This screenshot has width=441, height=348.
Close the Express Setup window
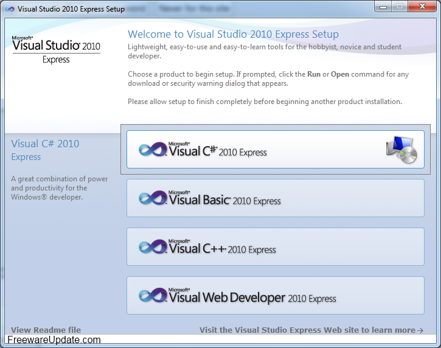pos(422,6)
